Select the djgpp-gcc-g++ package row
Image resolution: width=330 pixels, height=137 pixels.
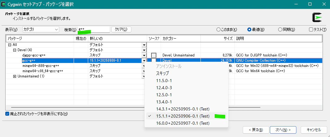34,55
